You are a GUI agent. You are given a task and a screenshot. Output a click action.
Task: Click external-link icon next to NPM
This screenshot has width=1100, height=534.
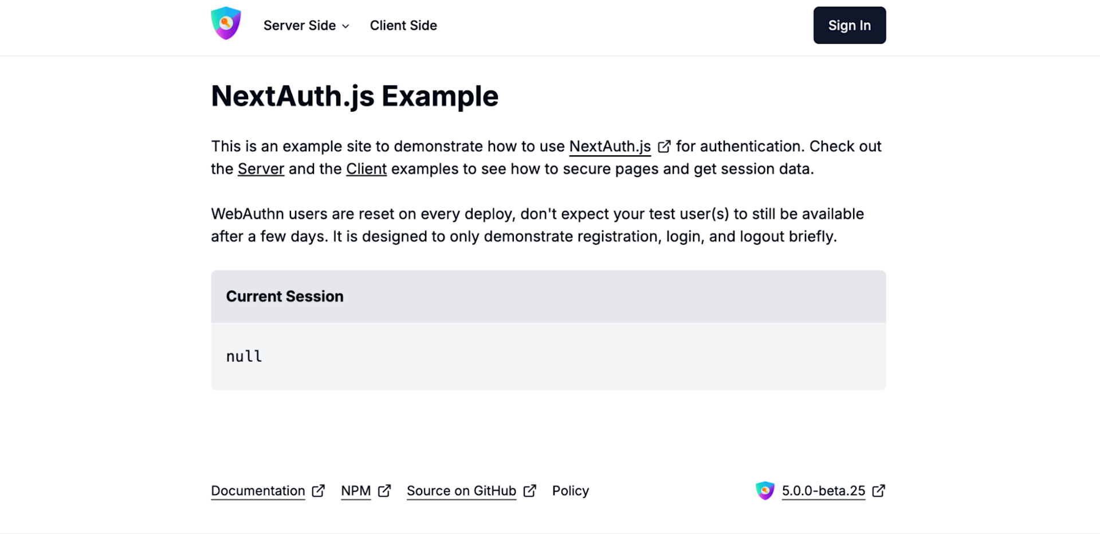point(384,491)
